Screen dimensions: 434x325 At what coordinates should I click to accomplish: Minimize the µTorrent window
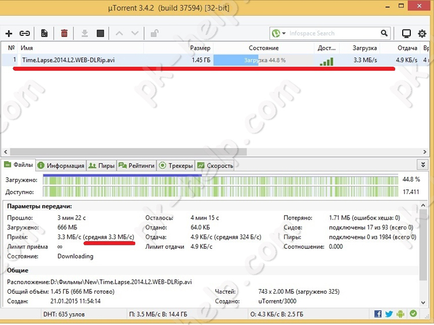coord(388,6)
